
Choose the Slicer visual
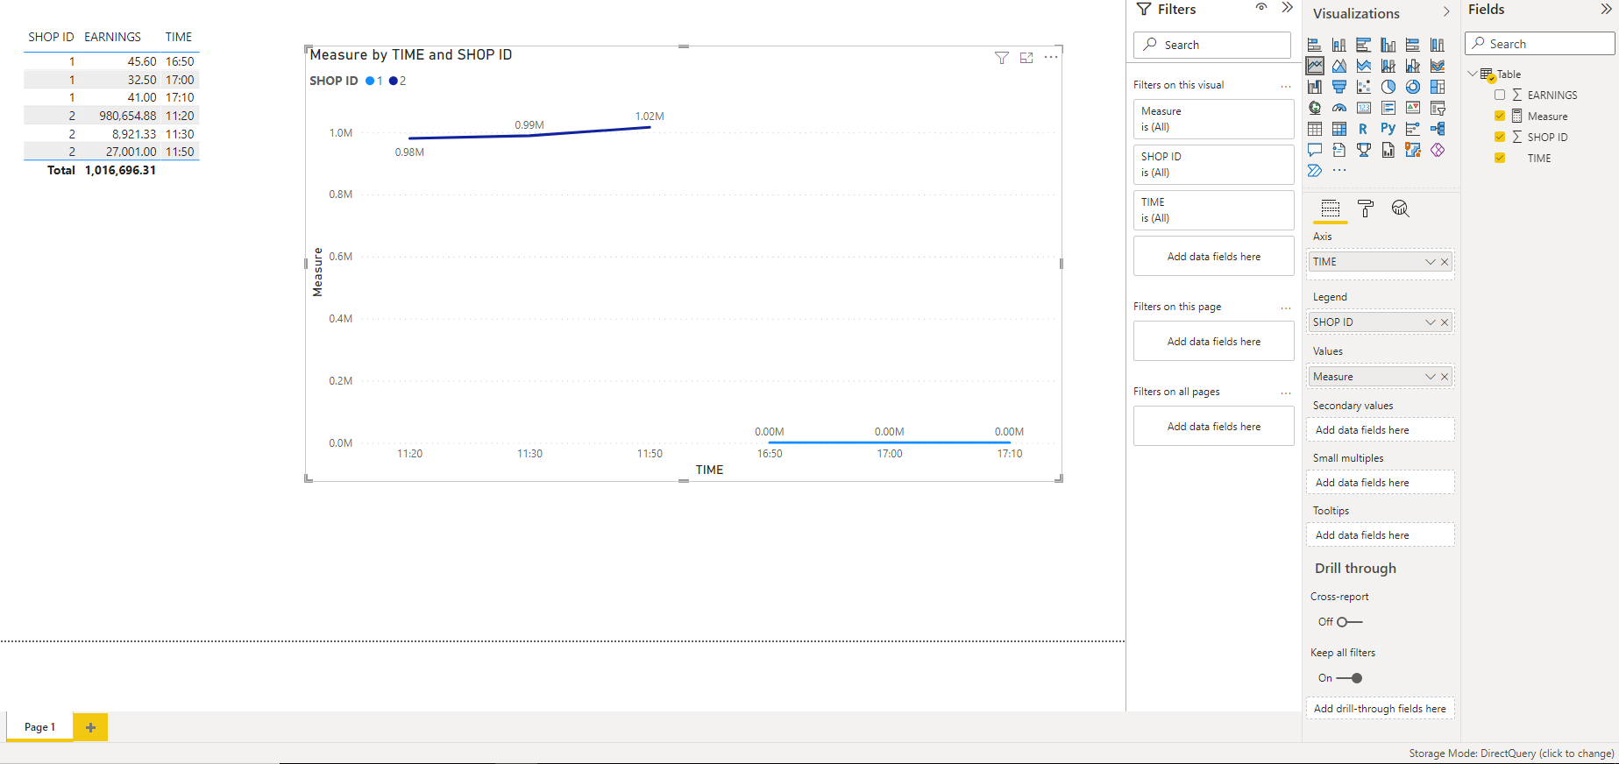(x=1438, y=108)
